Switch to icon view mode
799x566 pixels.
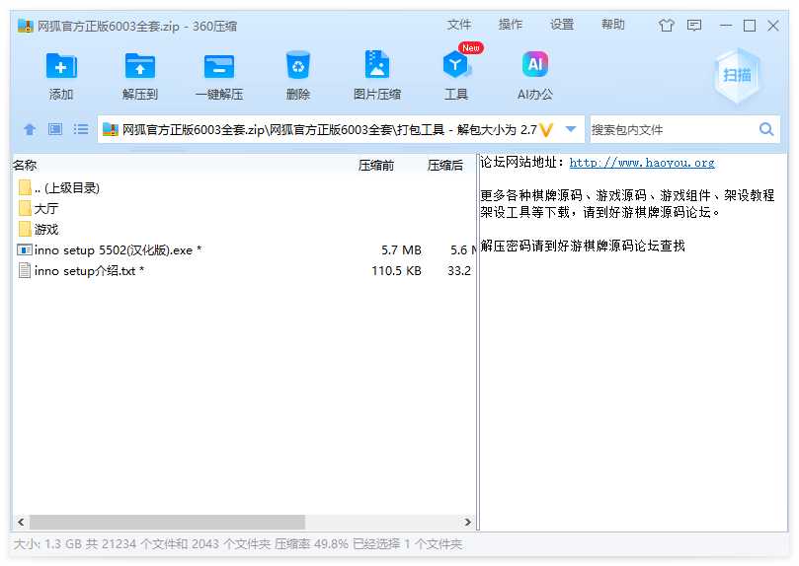(x=55, y=129)
